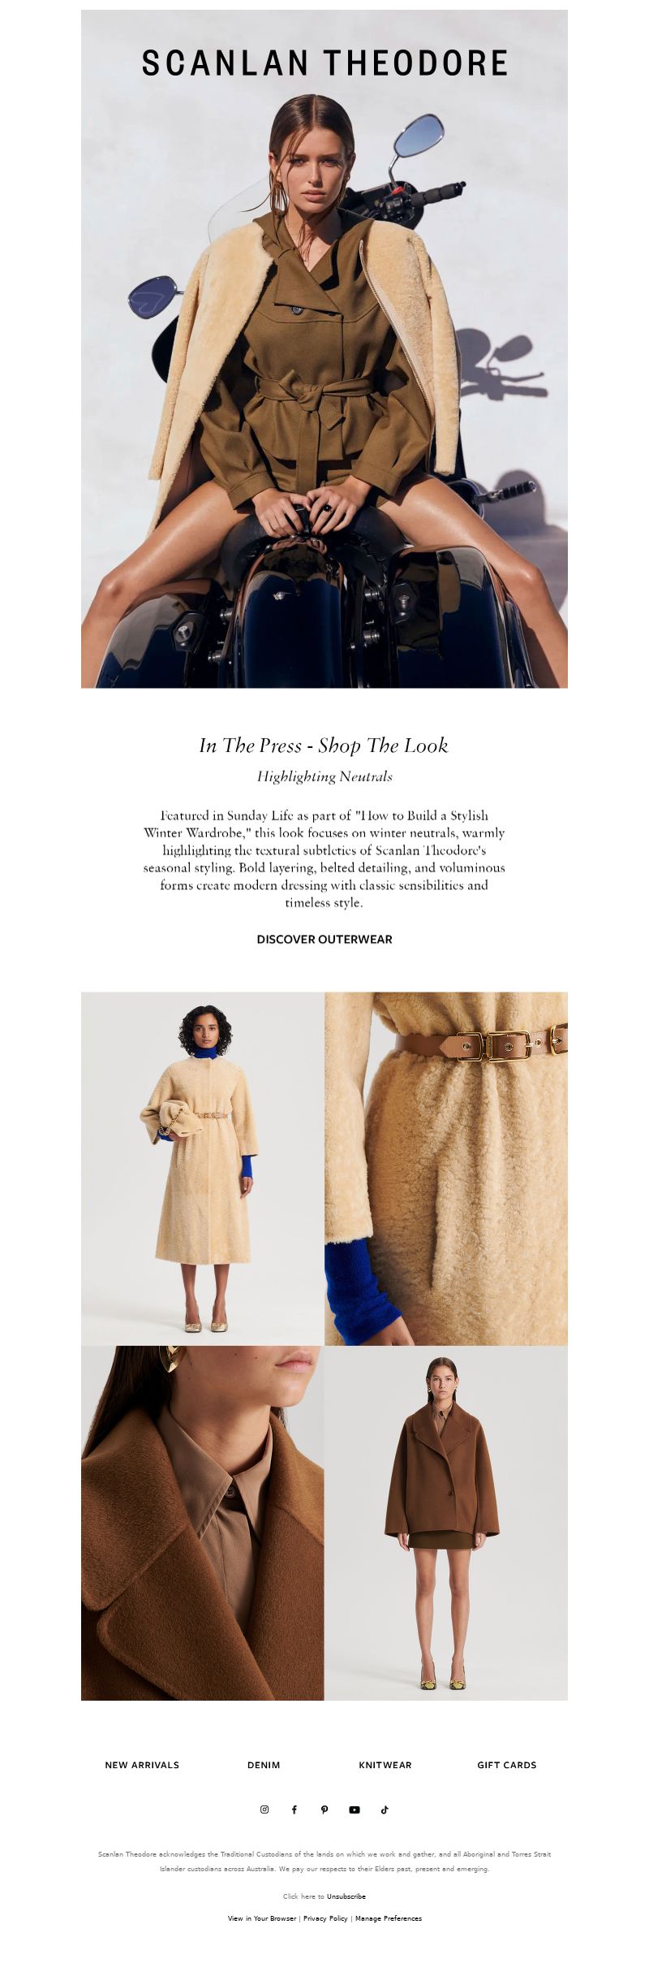Go to Denim category

[264, 1765]
